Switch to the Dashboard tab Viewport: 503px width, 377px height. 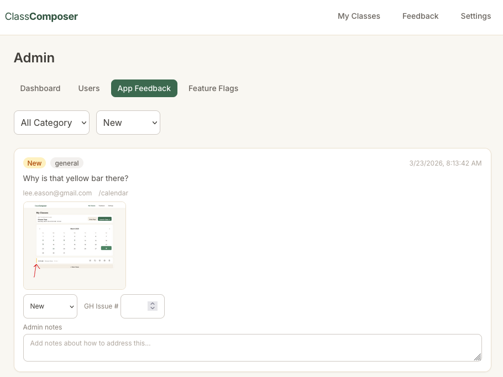(40, 88)
